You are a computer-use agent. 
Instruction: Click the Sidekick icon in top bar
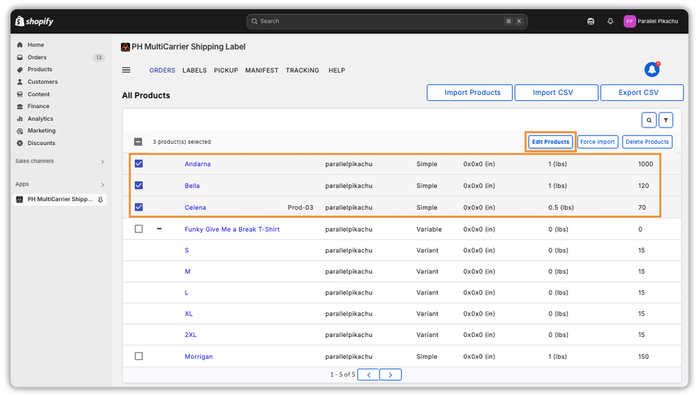591,21
